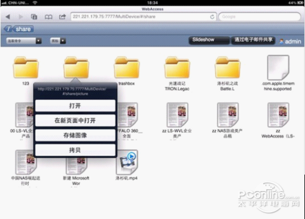Go forward with the Safari forward arrow
Viewport: 305px width, 219px height.
[21, 16]
